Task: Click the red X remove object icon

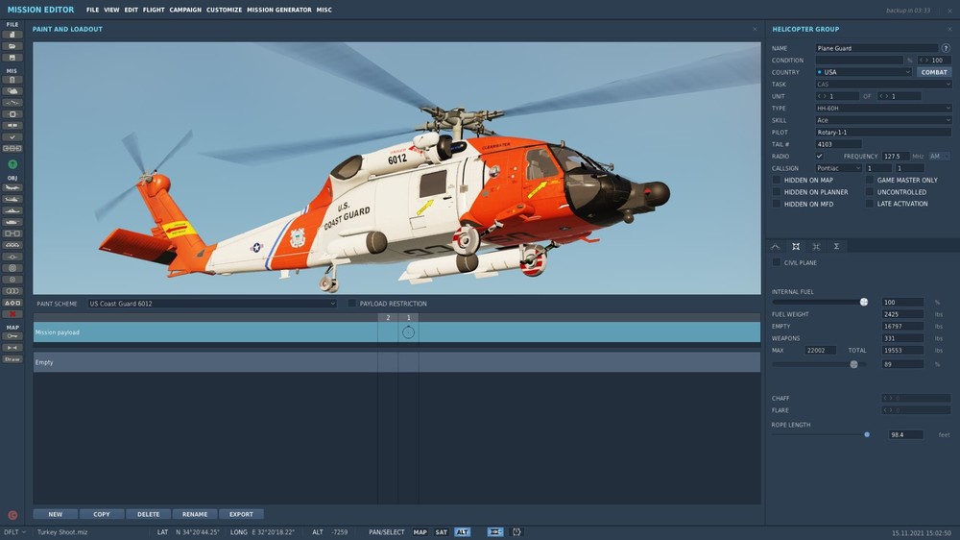Action: (12, 314)
